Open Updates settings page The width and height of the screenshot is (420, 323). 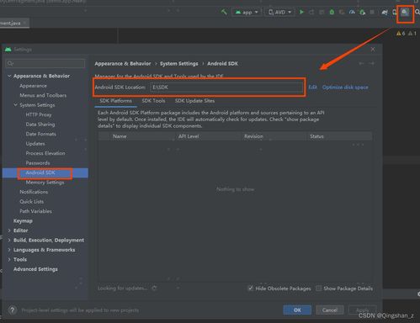[x=35, y=144]
